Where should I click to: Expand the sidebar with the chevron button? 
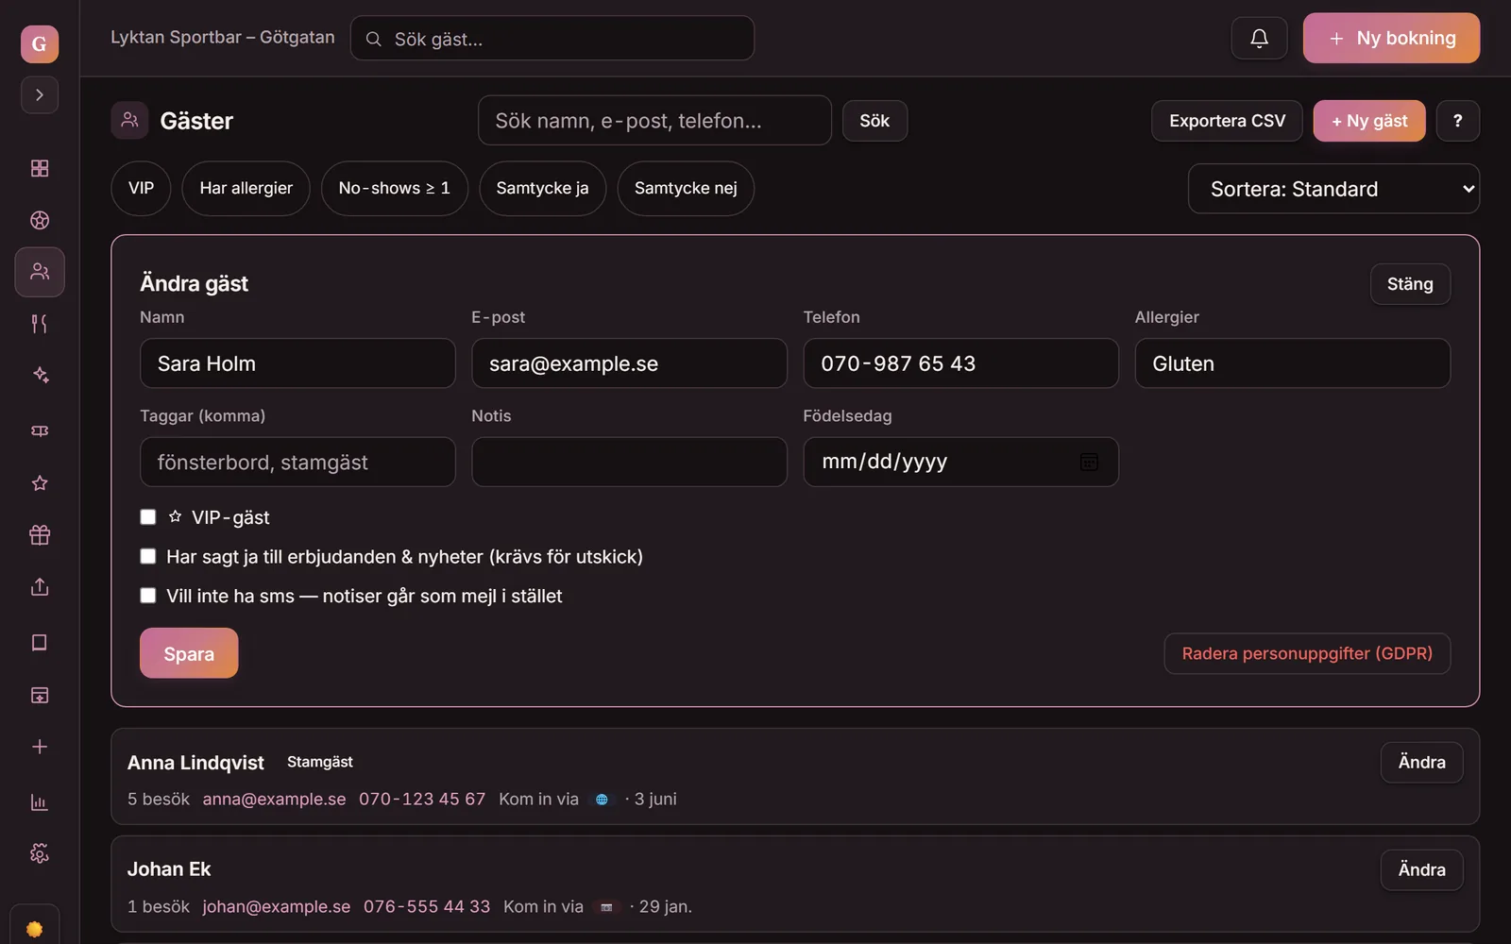(x=40, y=94)
